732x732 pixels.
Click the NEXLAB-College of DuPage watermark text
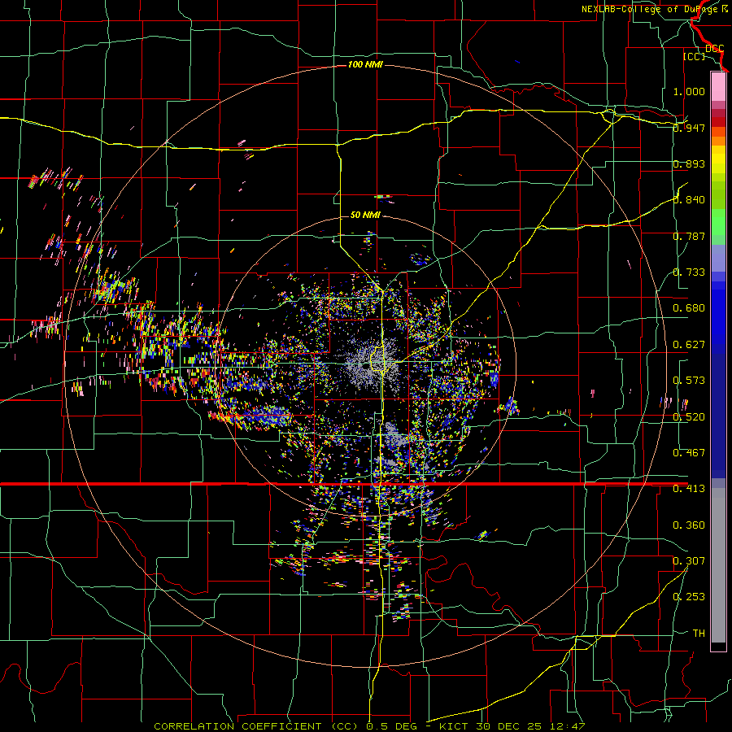656,9
